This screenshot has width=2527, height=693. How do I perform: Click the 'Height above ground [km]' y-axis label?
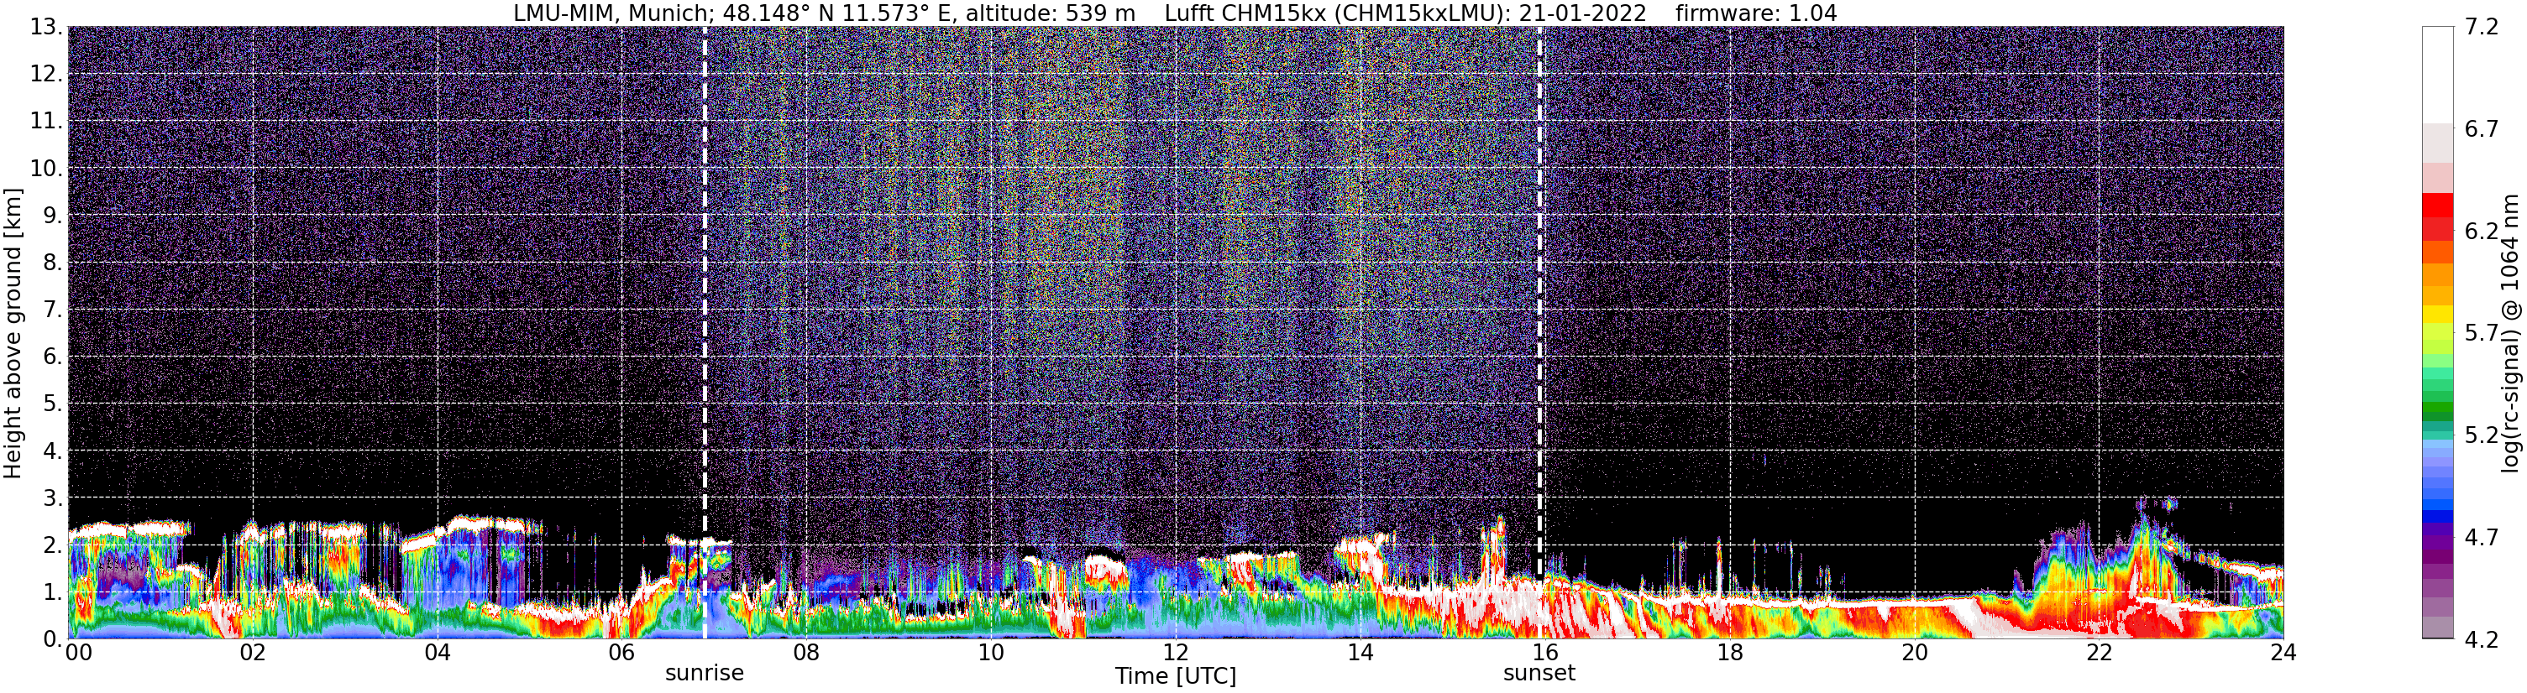tap(13, 333)
